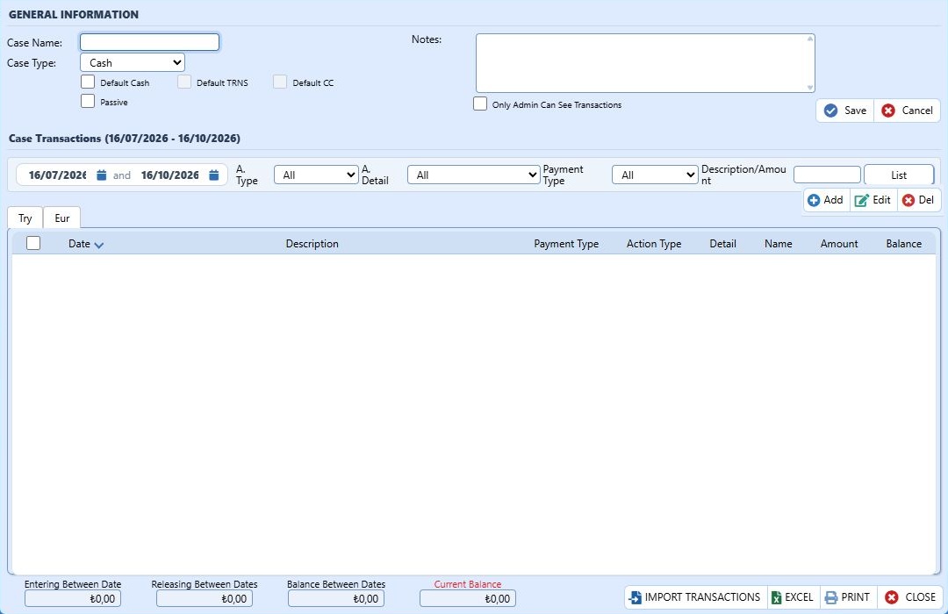Click the Date column header text
This screenshot has width=948, height=614.
[79, 244]
